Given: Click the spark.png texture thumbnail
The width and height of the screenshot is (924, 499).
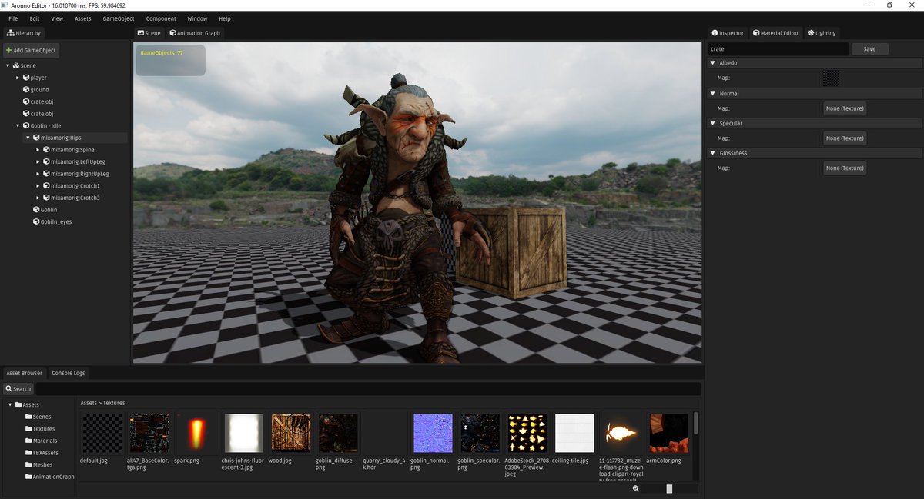Looking at the screenshot, I should pos(197,433).
